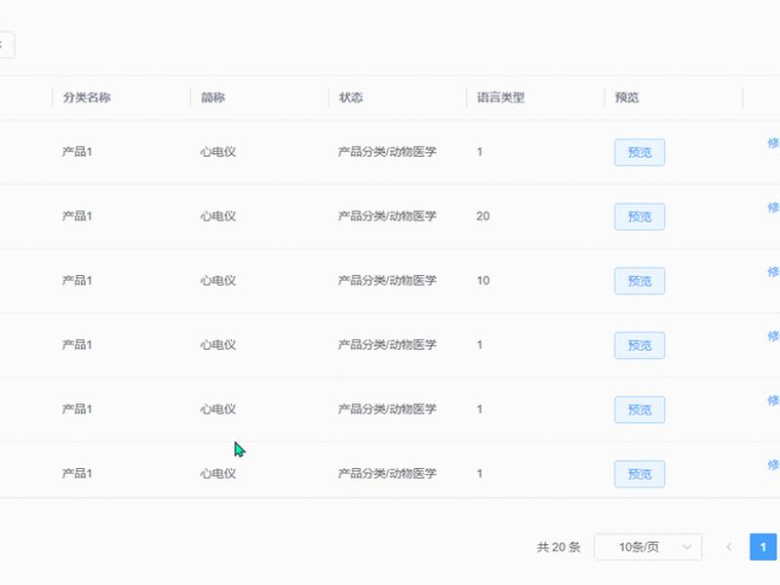
Task: Select page 1 in the pagination
Action: 763,547
